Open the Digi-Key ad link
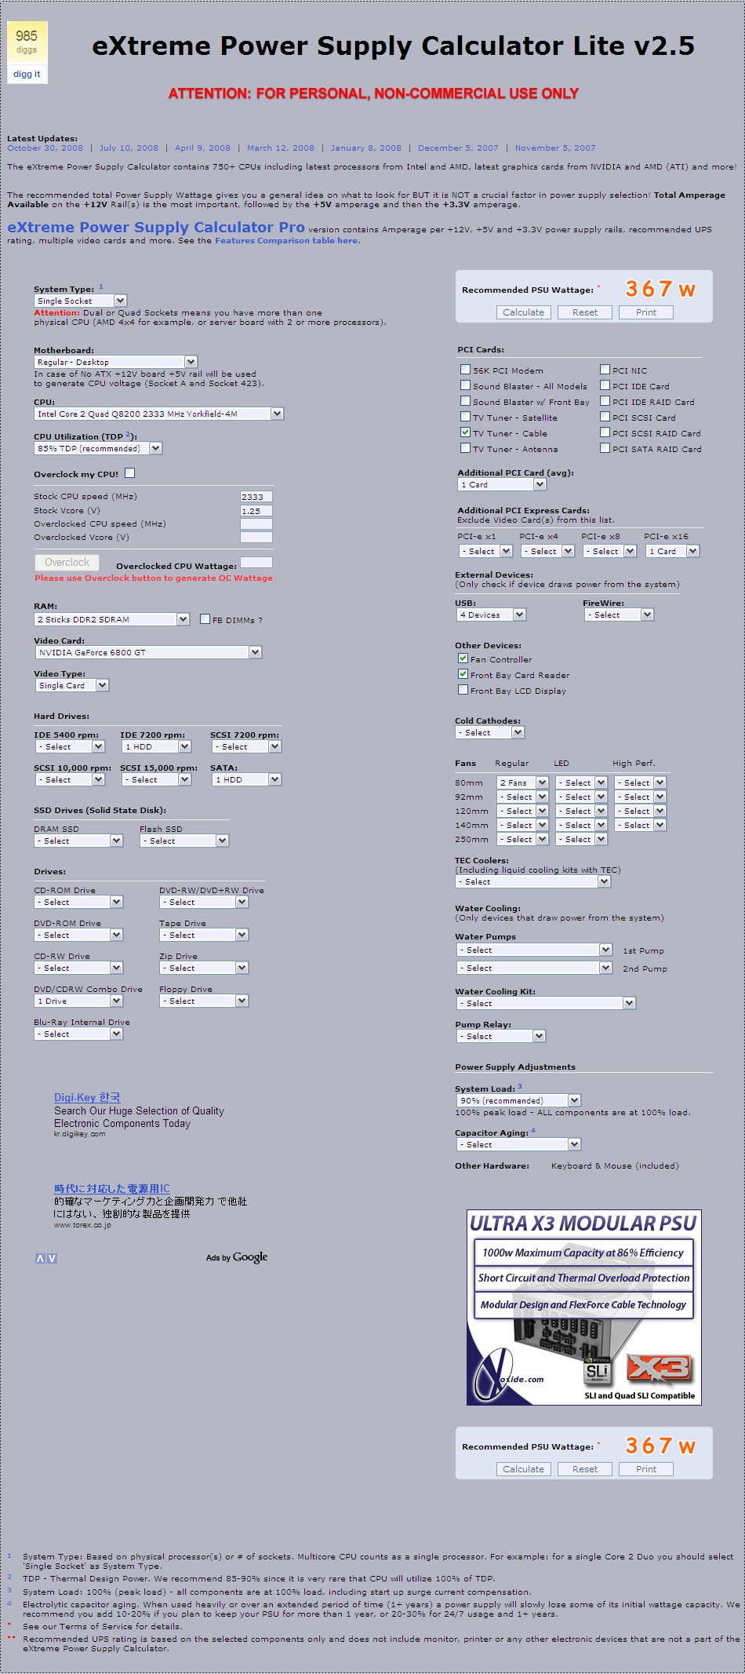 (x=87, y=1097)
